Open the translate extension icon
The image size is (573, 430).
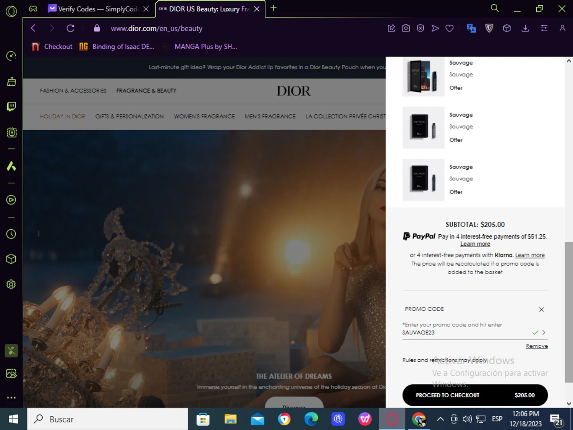[471, 28]
